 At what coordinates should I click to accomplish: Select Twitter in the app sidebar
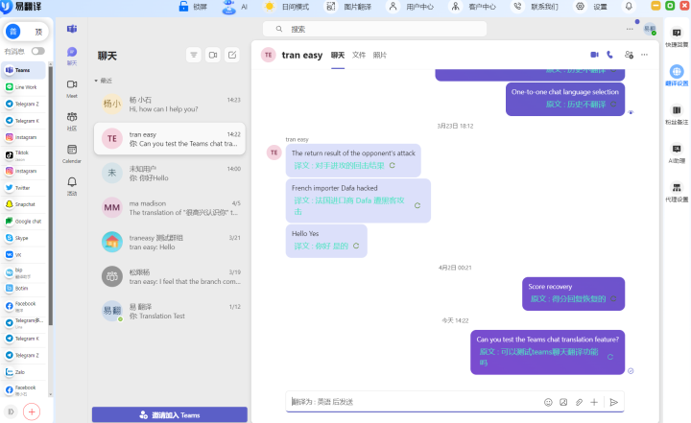[24, 188]
